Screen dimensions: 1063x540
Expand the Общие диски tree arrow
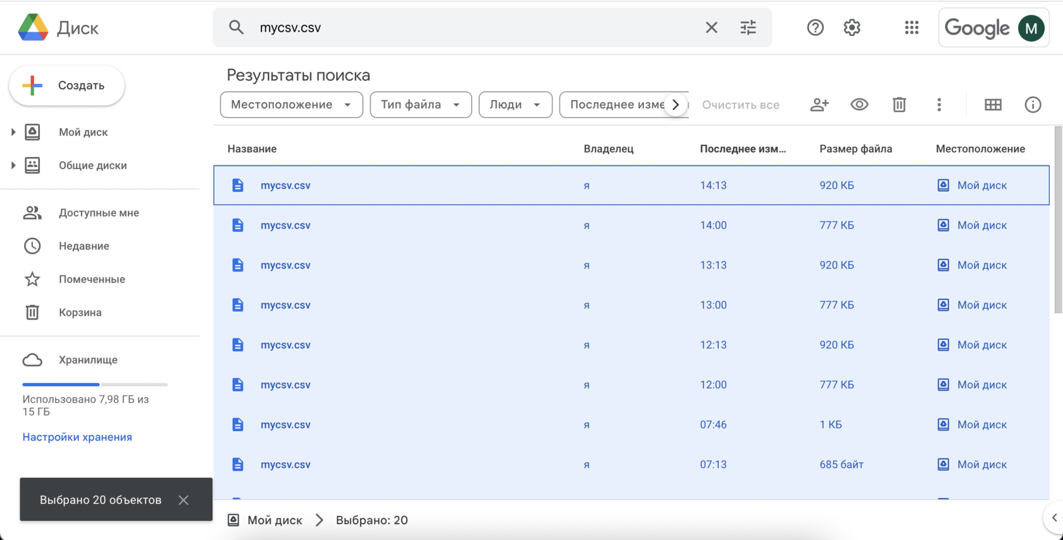point(13,165)
